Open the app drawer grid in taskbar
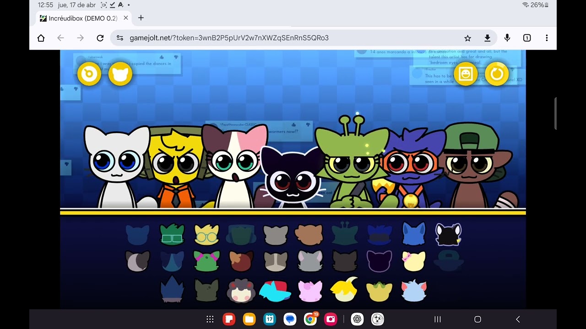 tap(210, 319)
